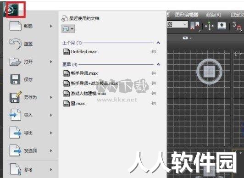The image size is (244, 178).
Task: Expand the 打开 submenu arrow
Action: (x=51, y=62)
